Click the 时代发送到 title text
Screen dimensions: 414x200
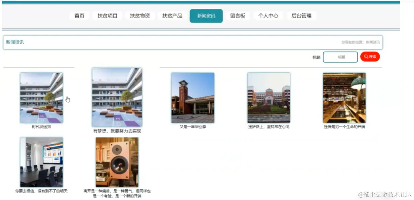tap(41, 127)
